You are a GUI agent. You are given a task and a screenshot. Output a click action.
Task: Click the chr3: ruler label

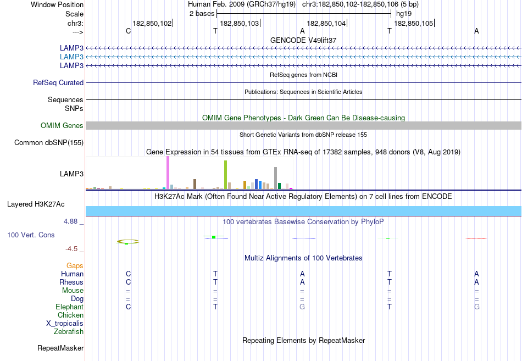point(75,23)
